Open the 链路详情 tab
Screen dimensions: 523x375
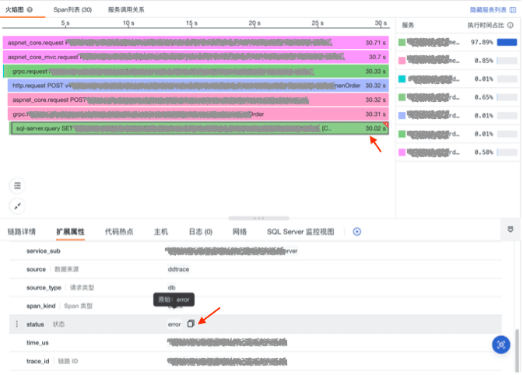click(x=22, y=232)
